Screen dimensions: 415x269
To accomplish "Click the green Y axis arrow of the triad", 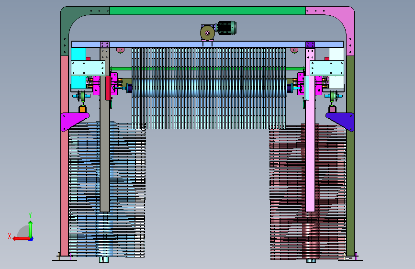I will [31, 229].
